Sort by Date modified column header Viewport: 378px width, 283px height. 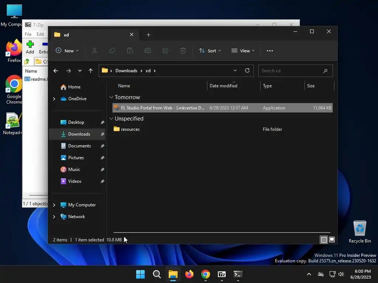223,86
